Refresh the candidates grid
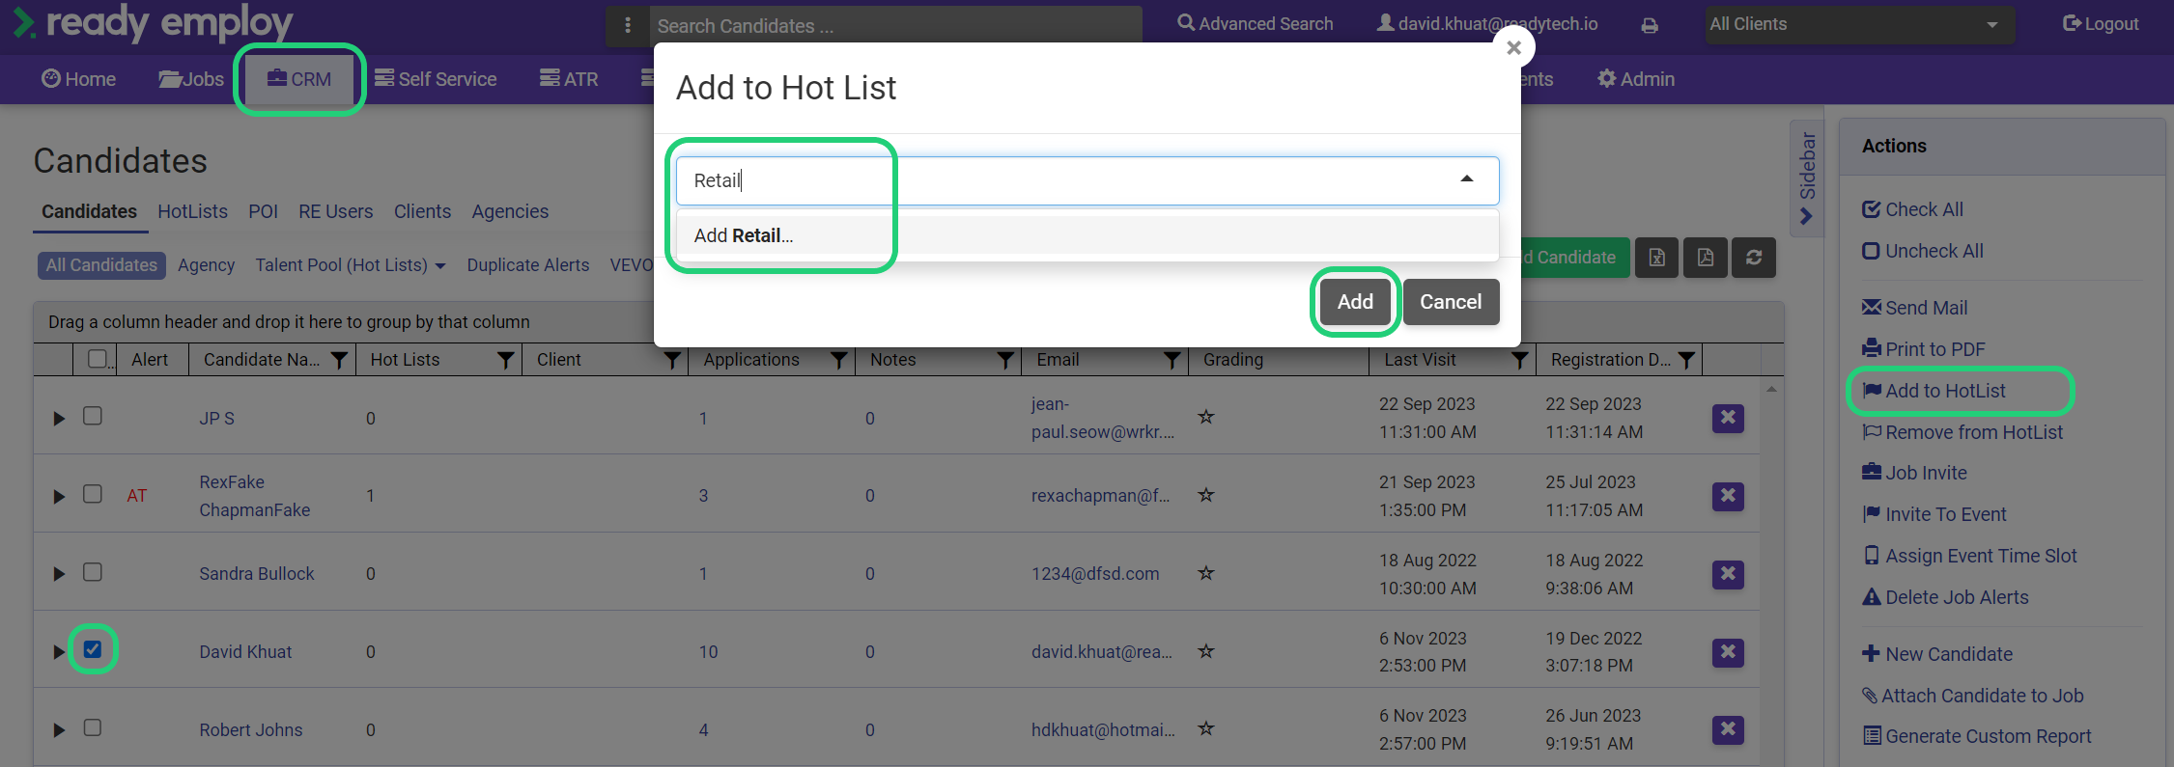The height and width of the screenshot is (767, 2174). pyautogui.click(x=1754, y=258)
